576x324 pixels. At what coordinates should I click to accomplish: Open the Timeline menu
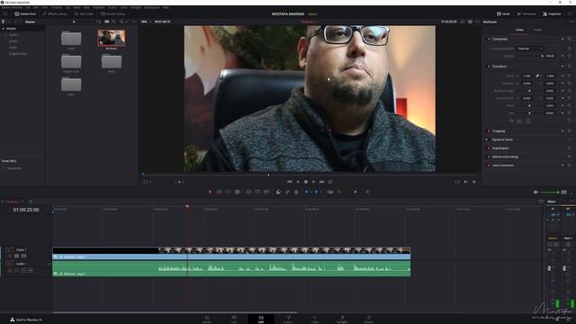(56, 7)
